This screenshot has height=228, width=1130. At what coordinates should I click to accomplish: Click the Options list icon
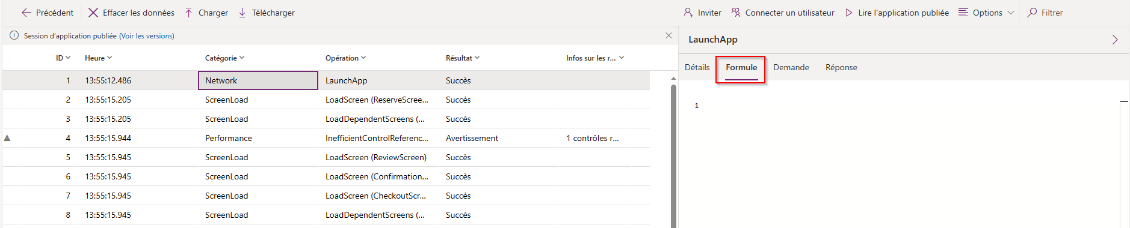point(963,13)
